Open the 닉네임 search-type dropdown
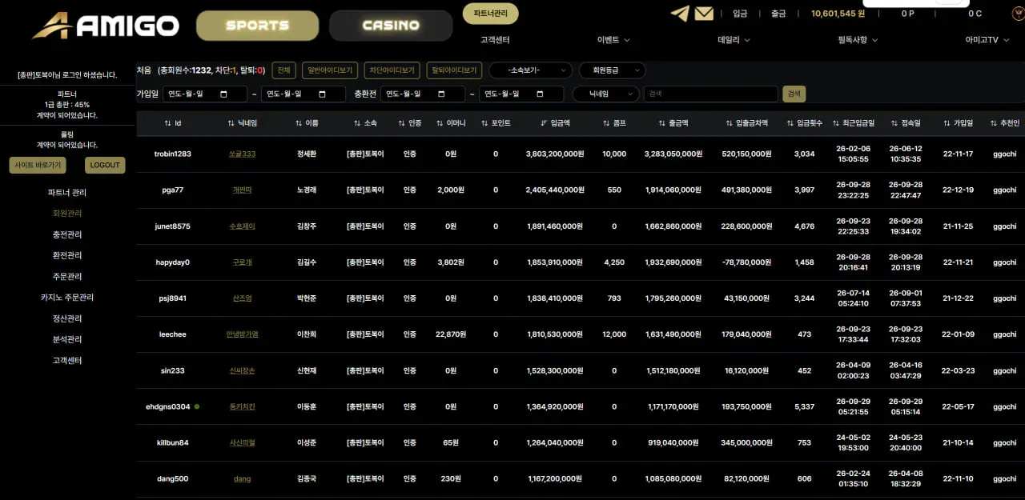The image size is (1025, 500). point(606,94)
